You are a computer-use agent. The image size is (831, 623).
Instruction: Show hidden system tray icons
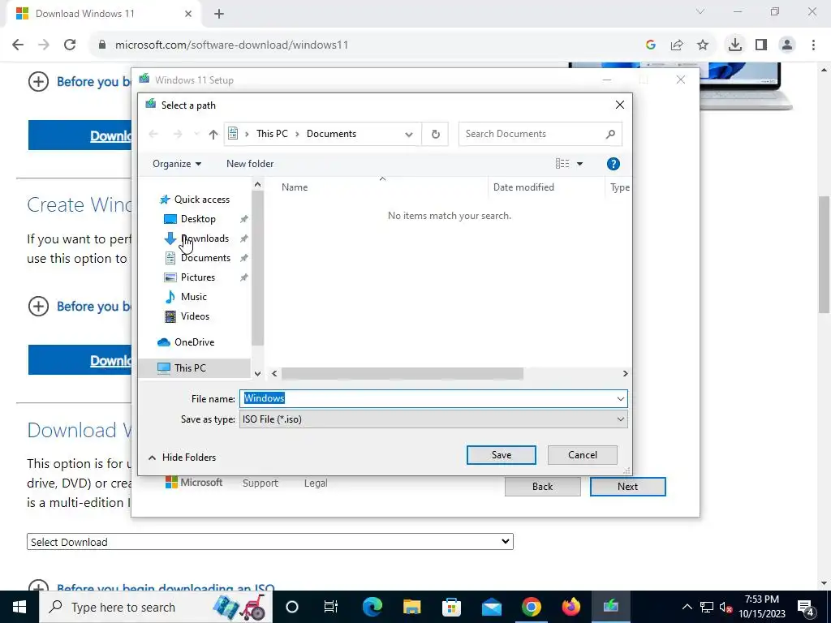(687, 607)
